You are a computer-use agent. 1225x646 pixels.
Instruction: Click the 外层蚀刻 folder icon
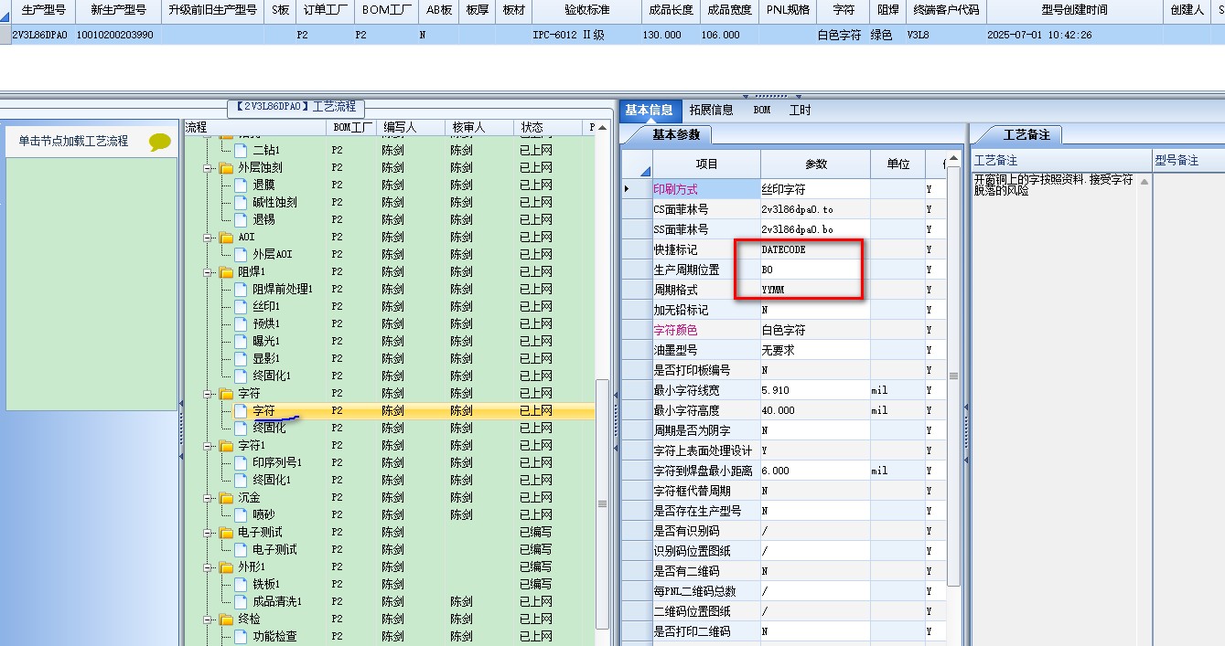click(226, 168)
